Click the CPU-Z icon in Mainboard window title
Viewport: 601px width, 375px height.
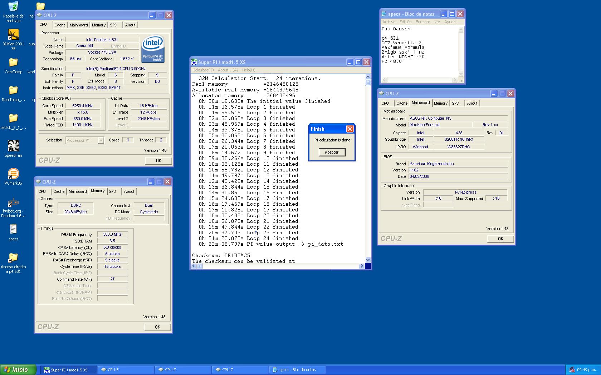coord(381,93)
